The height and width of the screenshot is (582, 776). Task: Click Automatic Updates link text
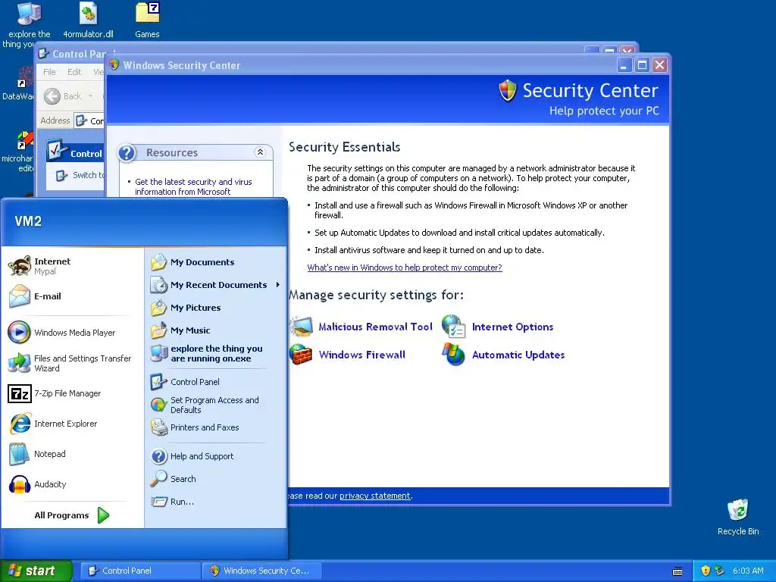(x=518, y=355)
